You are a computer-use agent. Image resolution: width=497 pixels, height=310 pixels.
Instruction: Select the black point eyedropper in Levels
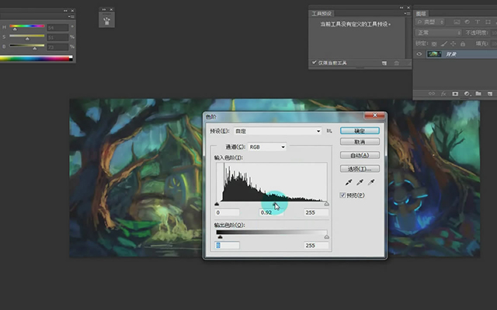(349, 182)
